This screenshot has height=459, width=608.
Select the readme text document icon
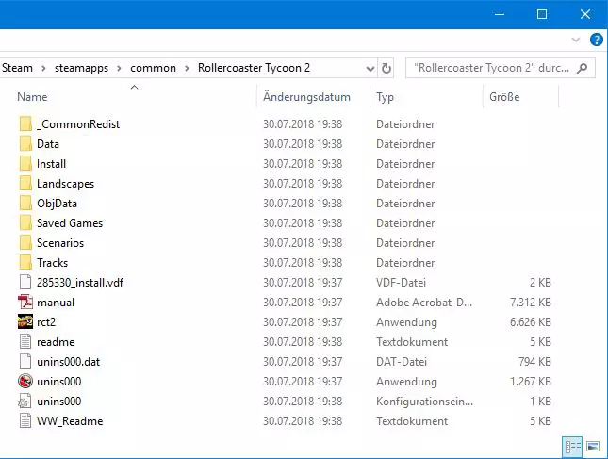[25, 341]
